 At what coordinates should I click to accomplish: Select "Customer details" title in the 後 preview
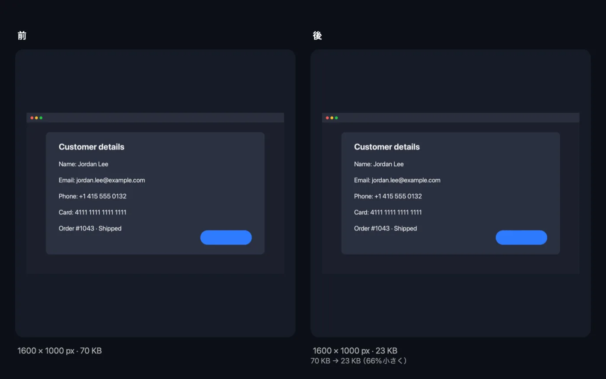(x=387, y=147)
